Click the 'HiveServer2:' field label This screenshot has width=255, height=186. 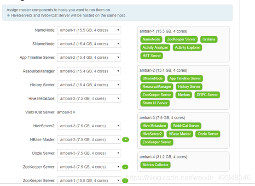tap(44, 126)
